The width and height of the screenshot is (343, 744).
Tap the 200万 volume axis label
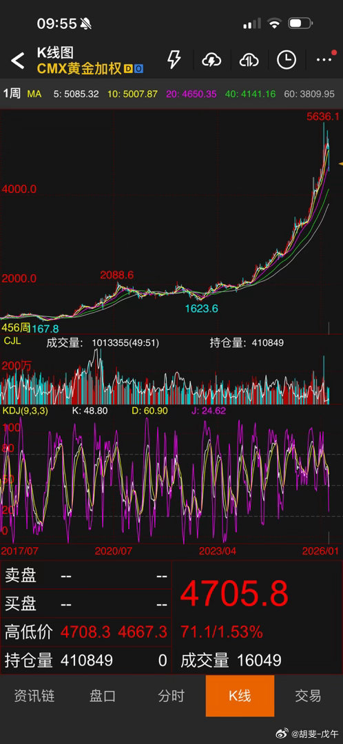(17, 366)
